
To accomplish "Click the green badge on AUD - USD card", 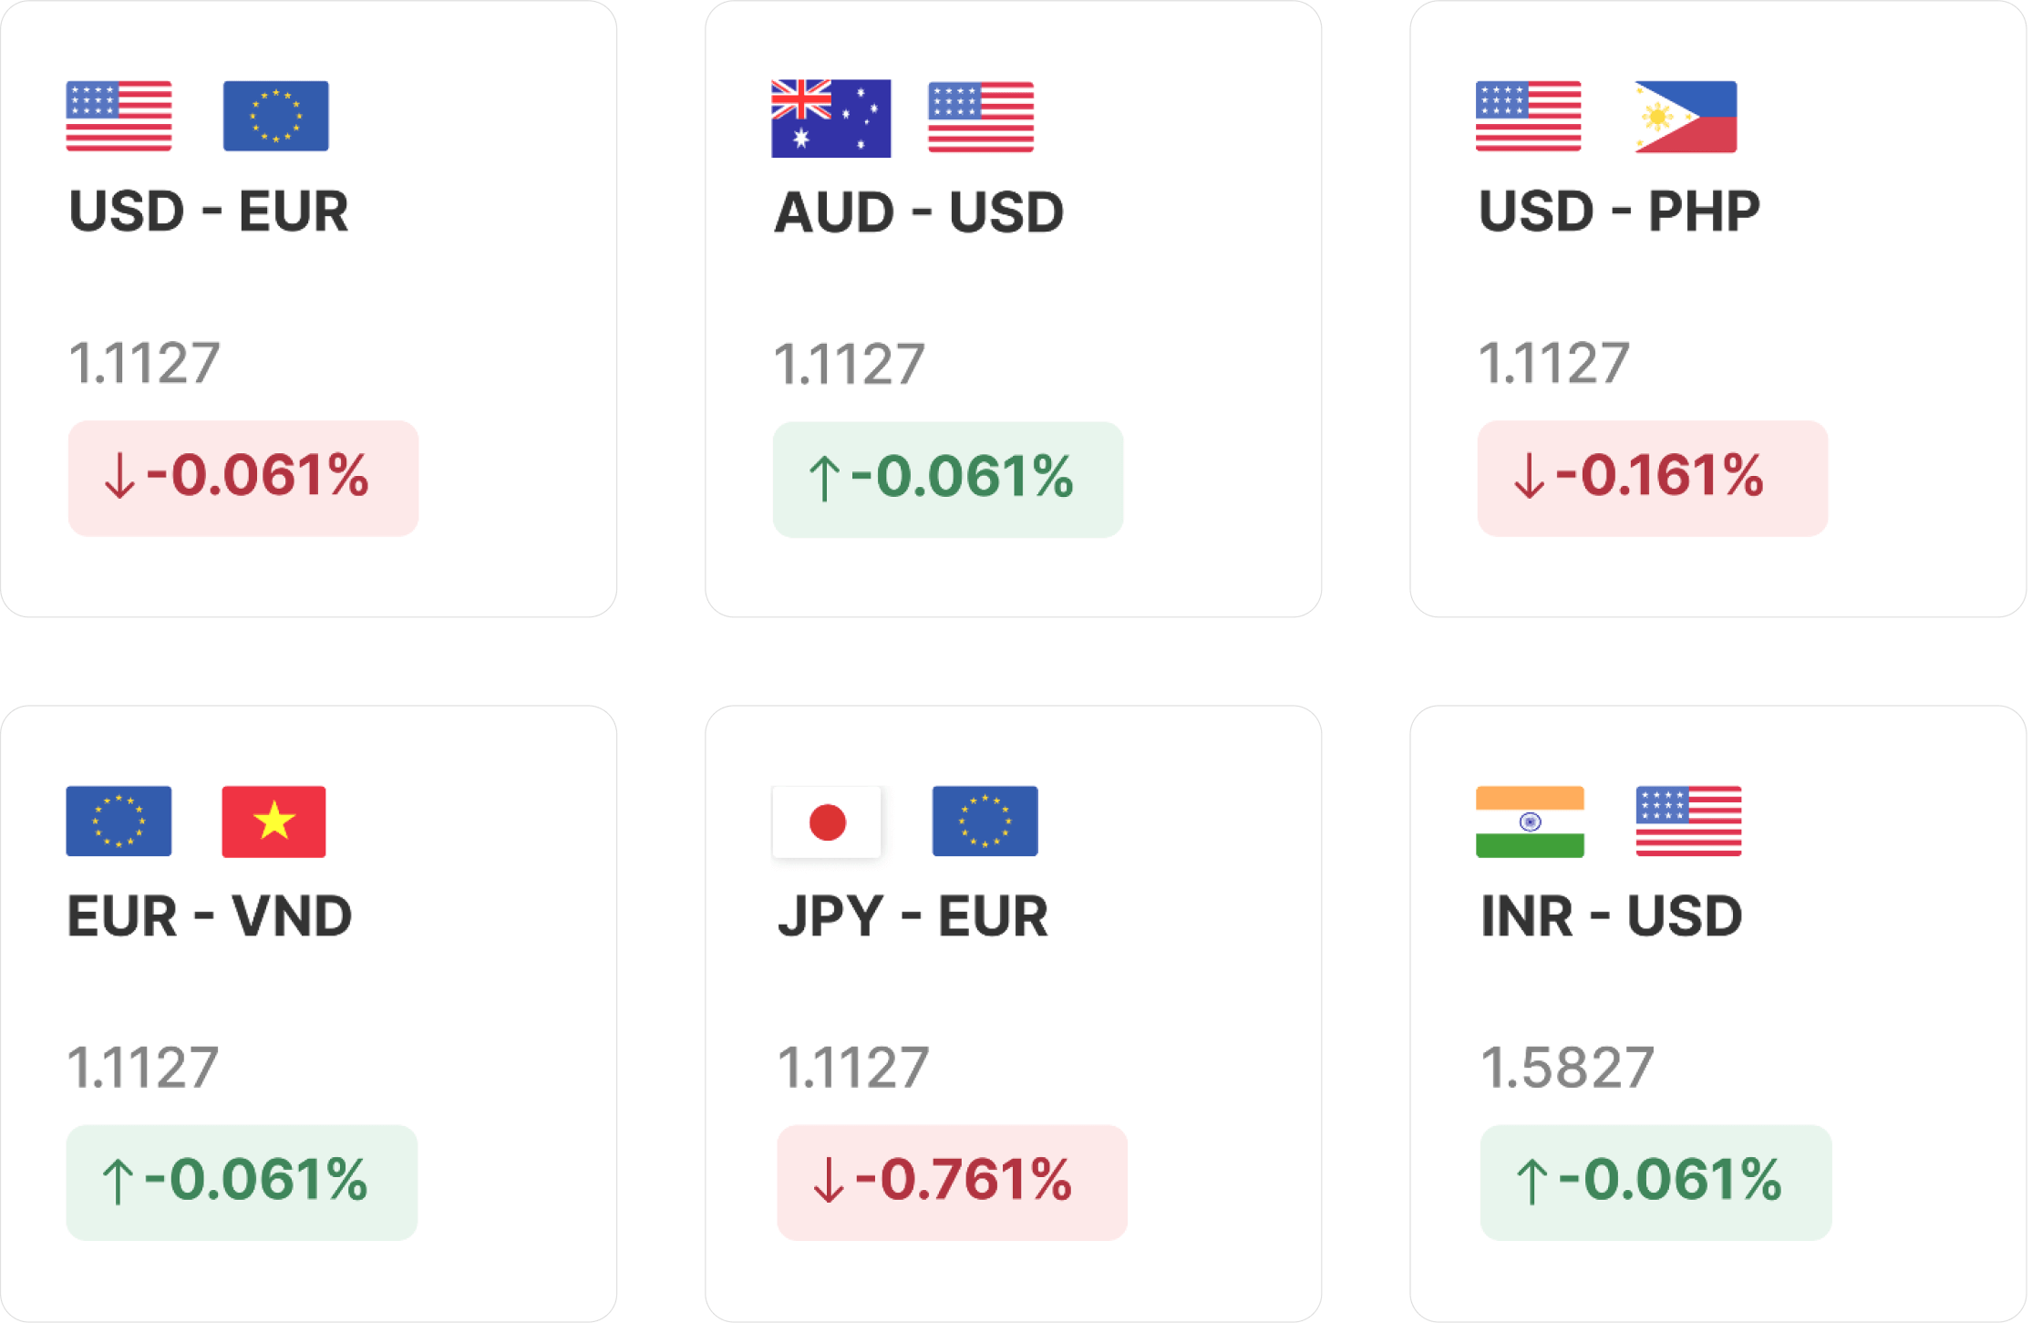I will point(948,480).
